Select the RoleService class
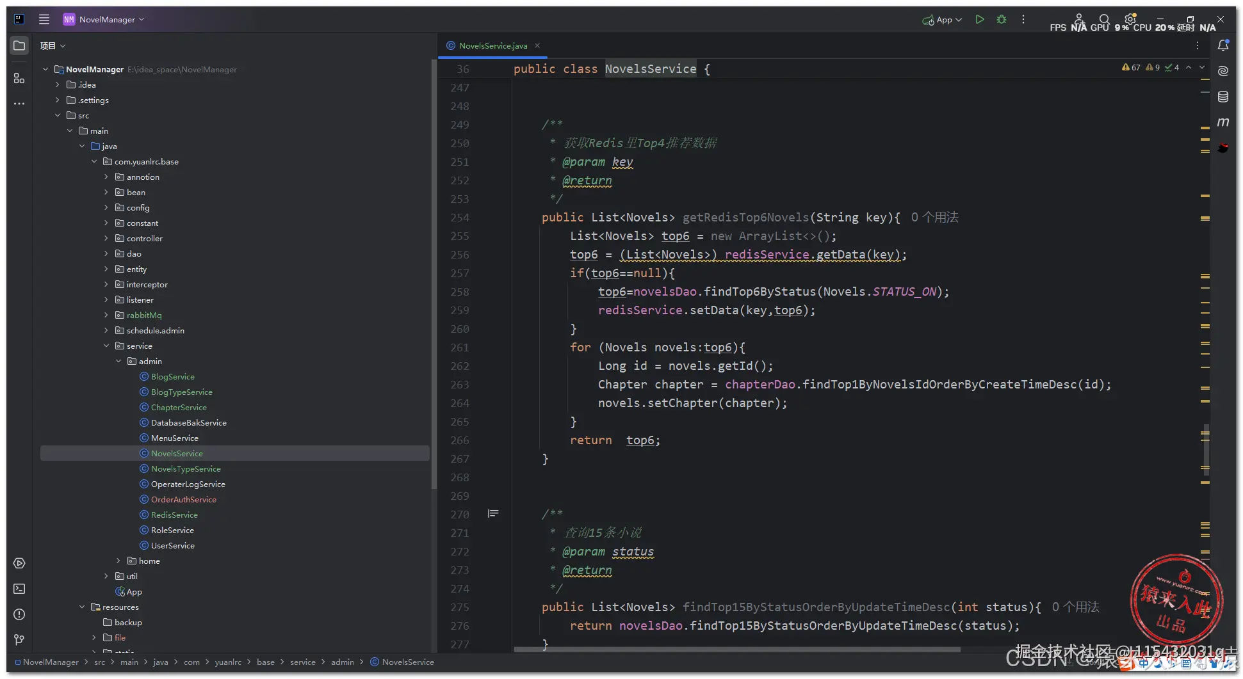Viewport: 1243px width, 679px height. 172,530
